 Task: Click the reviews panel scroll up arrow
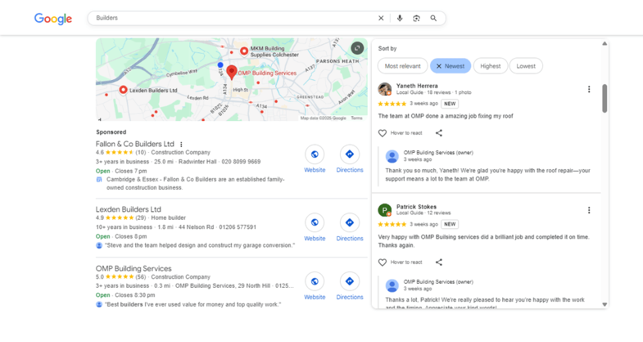605,44
